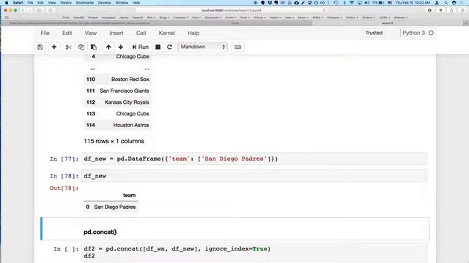Screen dimensions: 469x263
Task: Open Jupyter File menu
Action: (x=45, y=33)
